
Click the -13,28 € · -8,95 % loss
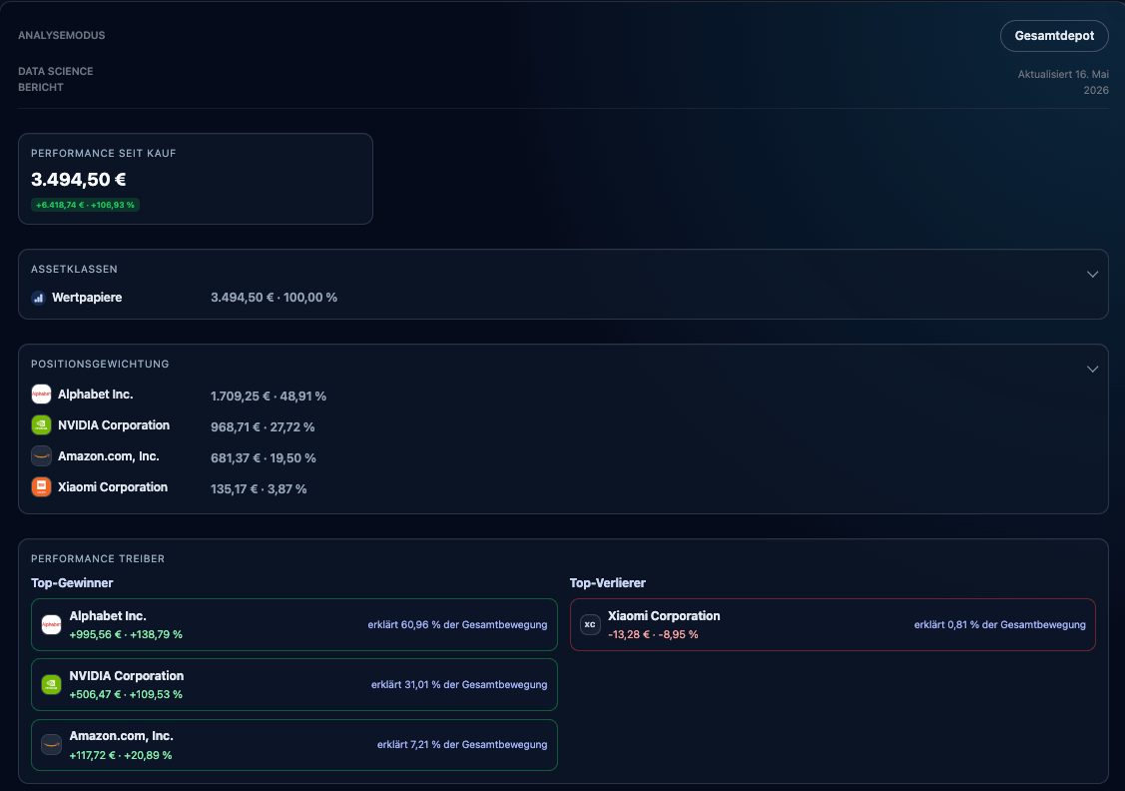(x=653, y=634)
